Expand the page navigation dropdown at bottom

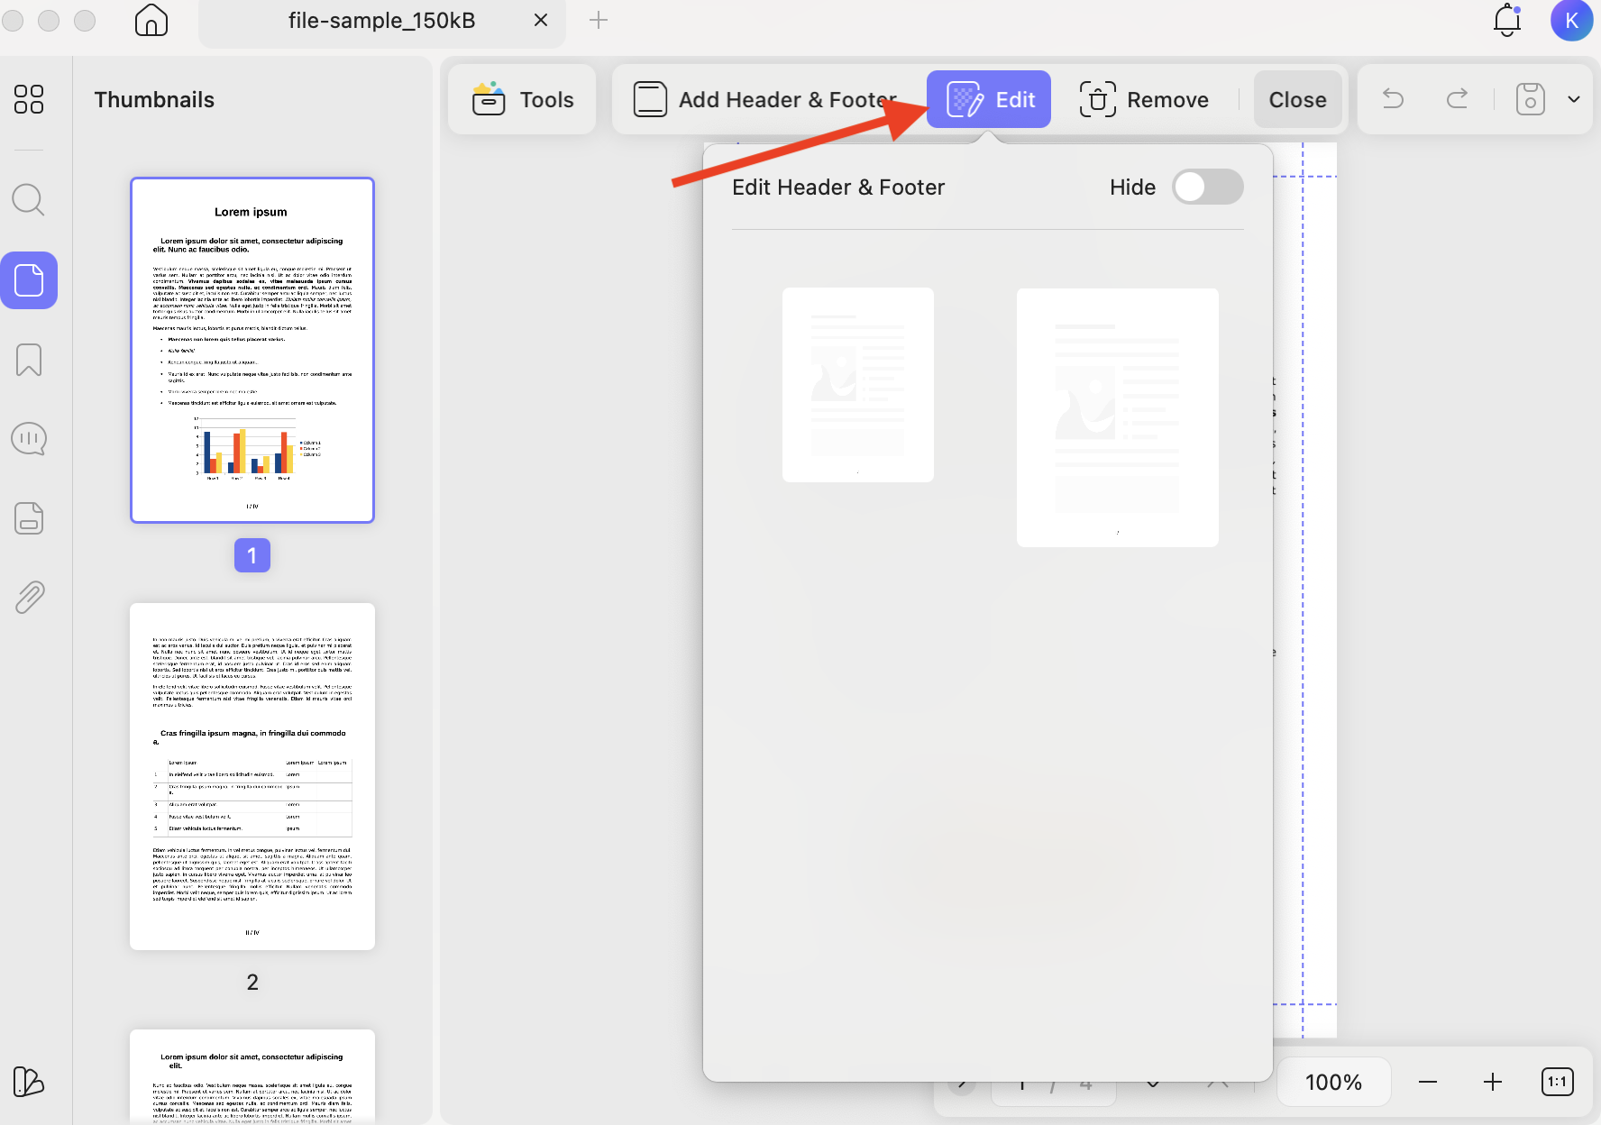1151,1083
